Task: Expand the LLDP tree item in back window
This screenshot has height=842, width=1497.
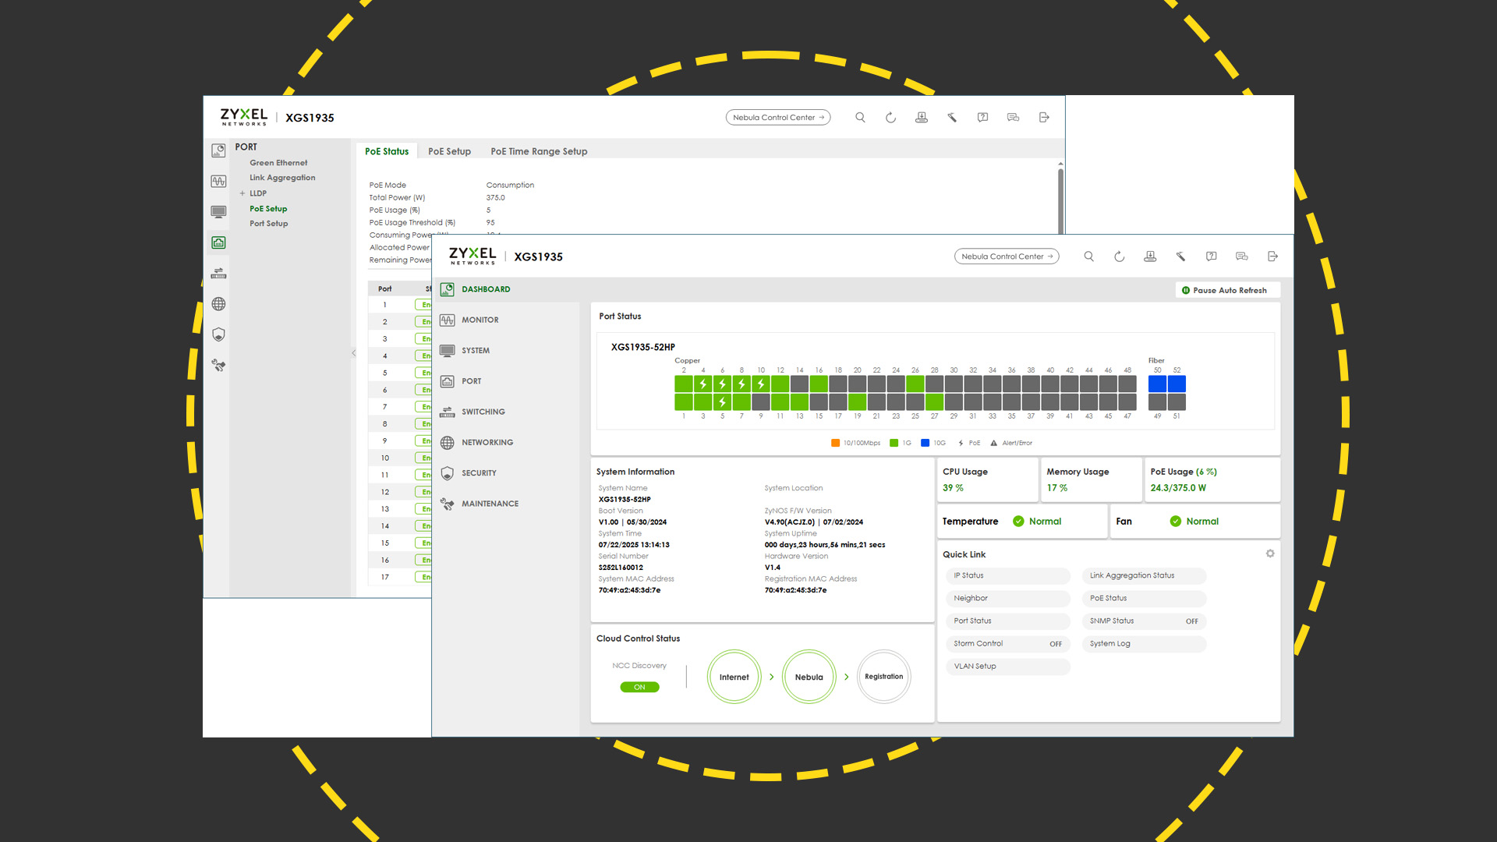Action: (x=242, y=193)
